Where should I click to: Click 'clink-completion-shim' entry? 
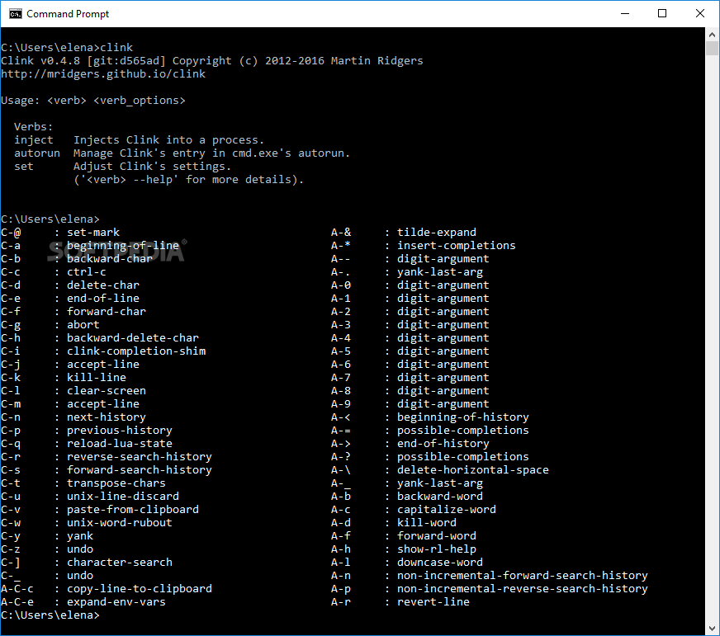136,351
